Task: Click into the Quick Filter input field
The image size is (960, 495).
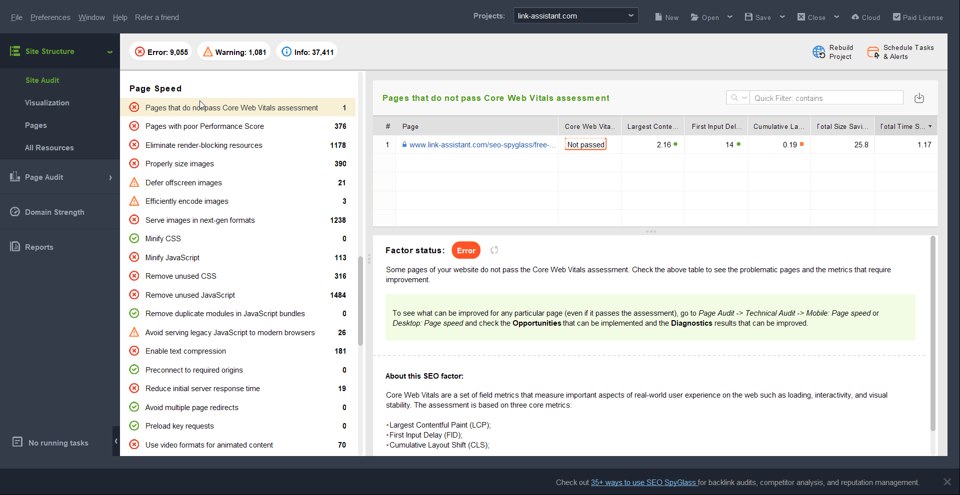Action: (x=826, y=98)
